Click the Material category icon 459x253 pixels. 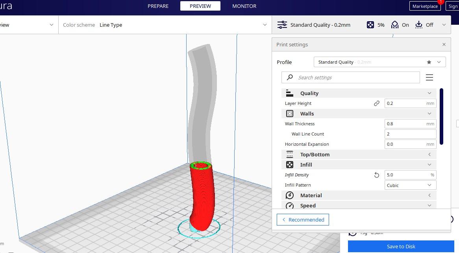pos(289,196)
